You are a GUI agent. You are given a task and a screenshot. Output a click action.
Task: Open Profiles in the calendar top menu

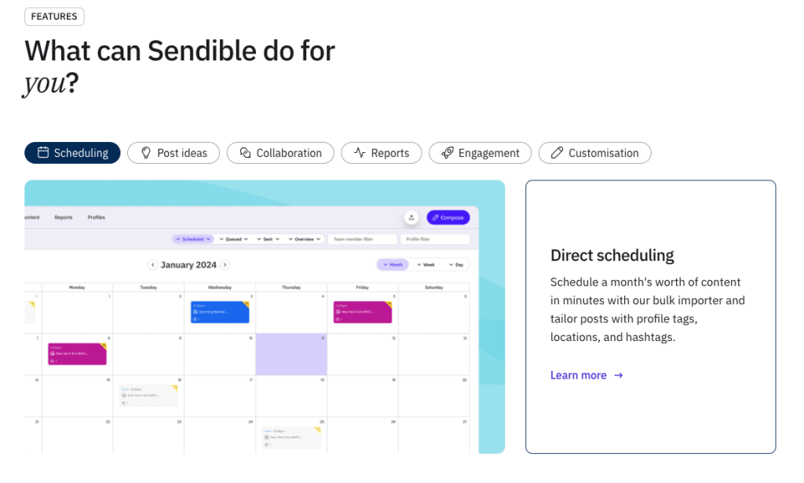tap(96, 217)
